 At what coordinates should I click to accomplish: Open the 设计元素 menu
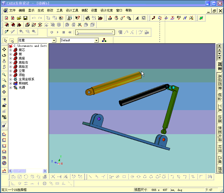[x=107, y=10]
